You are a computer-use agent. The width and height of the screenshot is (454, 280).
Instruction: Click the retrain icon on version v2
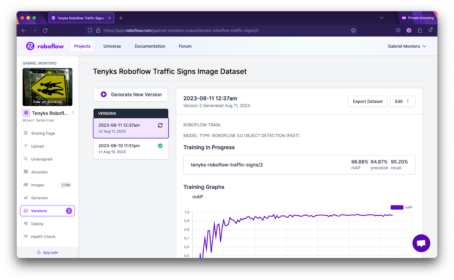tap(160, 125)
